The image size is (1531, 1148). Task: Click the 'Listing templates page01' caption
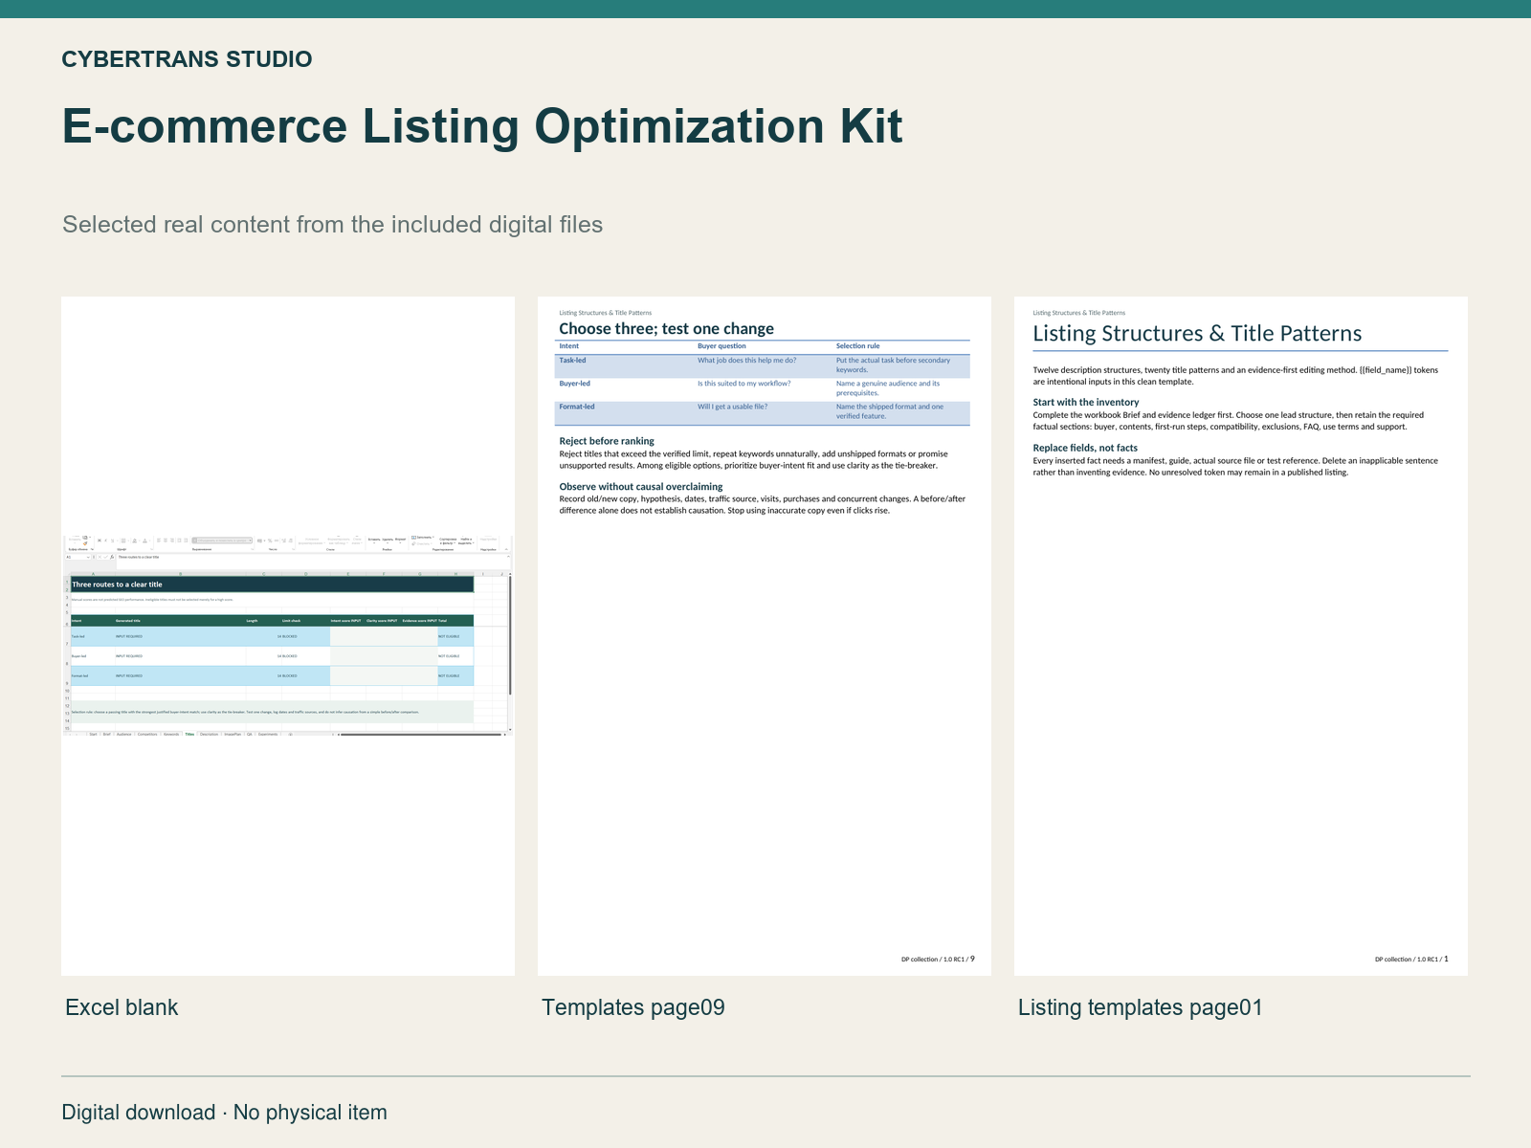tap(1141, 1007)
